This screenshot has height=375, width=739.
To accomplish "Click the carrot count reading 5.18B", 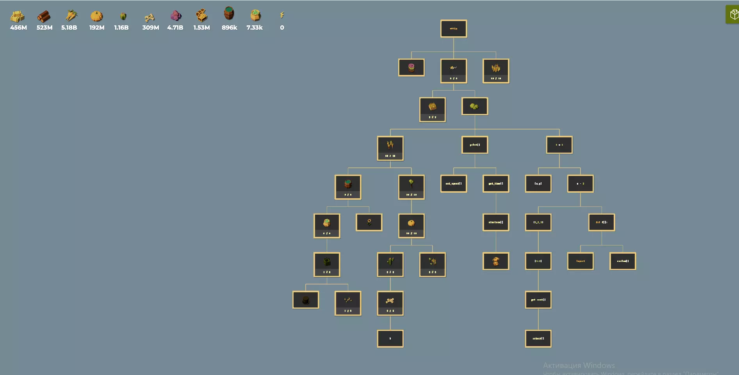I will (x=69, y=27).
